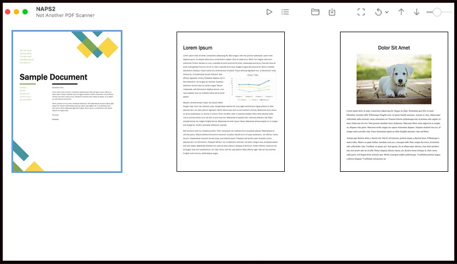The width and height of the screenshot is (457, 264).
Task: Click the blank area beneath the page thumbnails
Action: pos(228,217)
